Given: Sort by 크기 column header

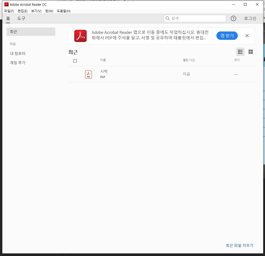Looking at the screenshot, I should (237, 60).
